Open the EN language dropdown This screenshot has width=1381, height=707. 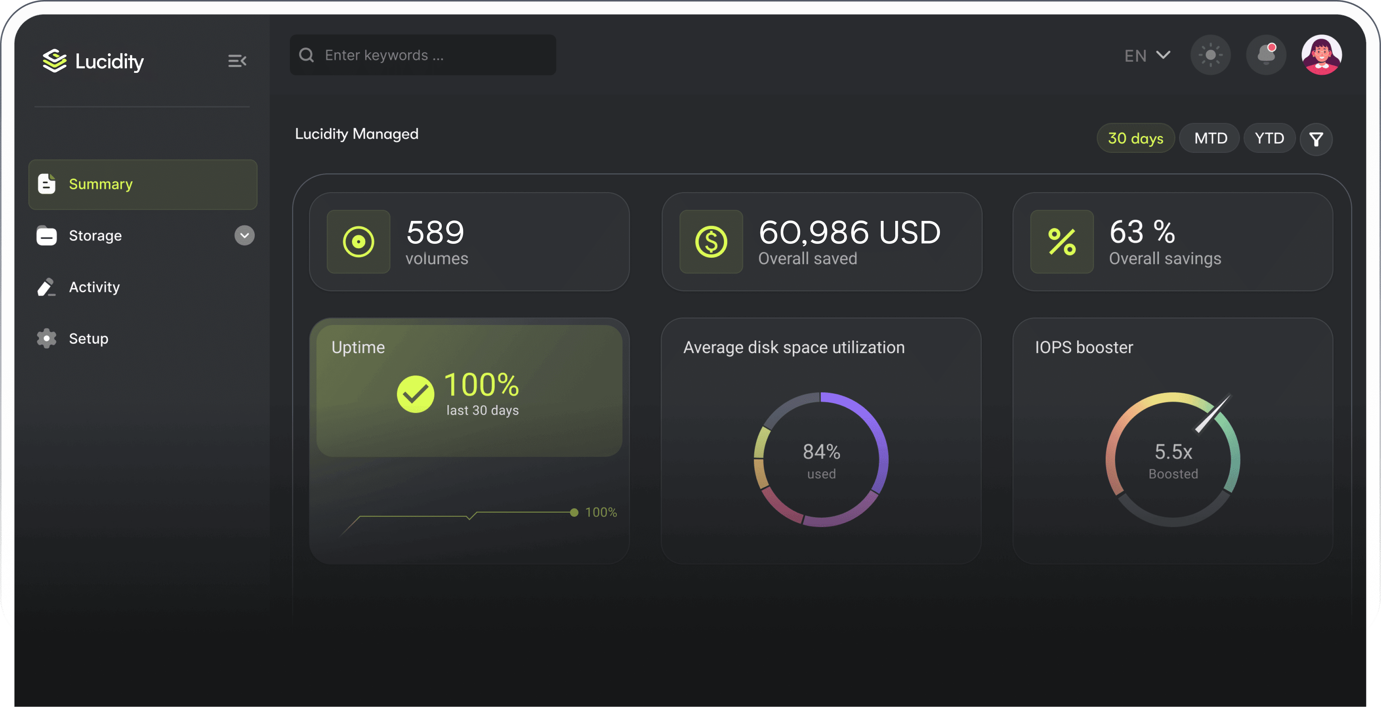click(1146, 55)
